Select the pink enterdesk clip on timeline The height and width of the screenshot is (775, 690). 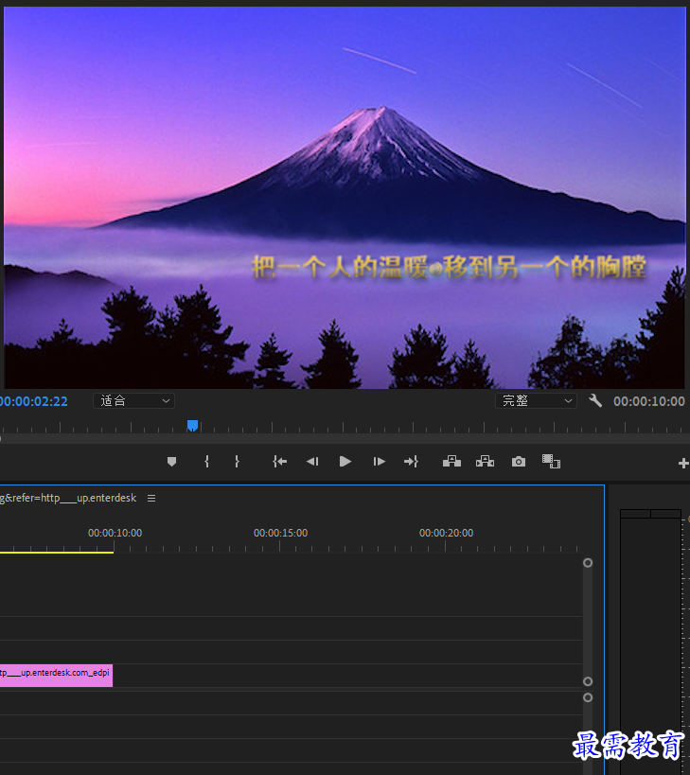(57, 676)
